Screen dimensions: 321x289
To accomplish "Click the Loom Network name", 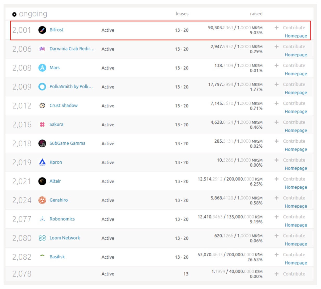I will pos(65,238).
